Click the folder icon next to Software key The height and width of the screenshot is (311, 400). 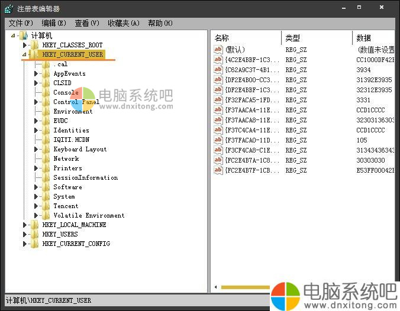point(46,187)
